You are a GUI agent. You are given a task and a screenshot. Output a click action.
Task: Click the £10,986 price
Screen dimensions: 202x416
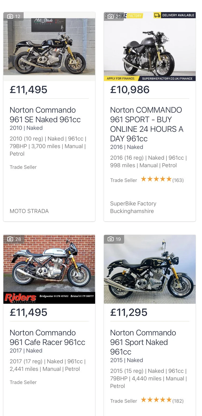point(130,90)
